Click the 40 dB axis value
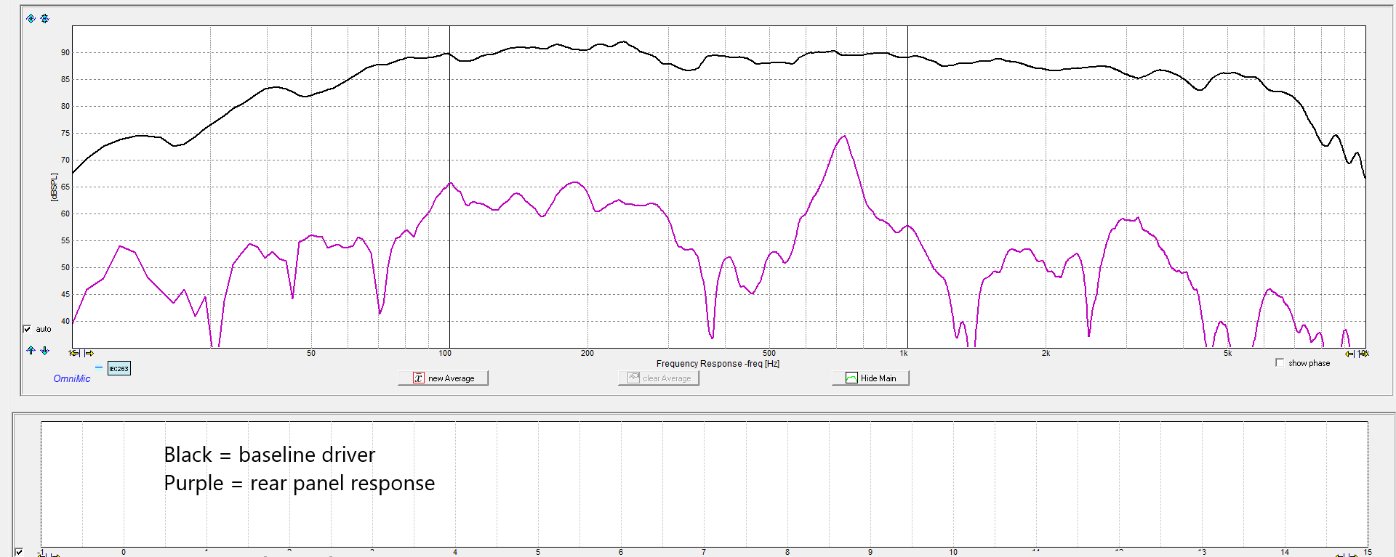The height and width of the screenshot is (557, 1396). pyautogui.click(x=65, y=321)
